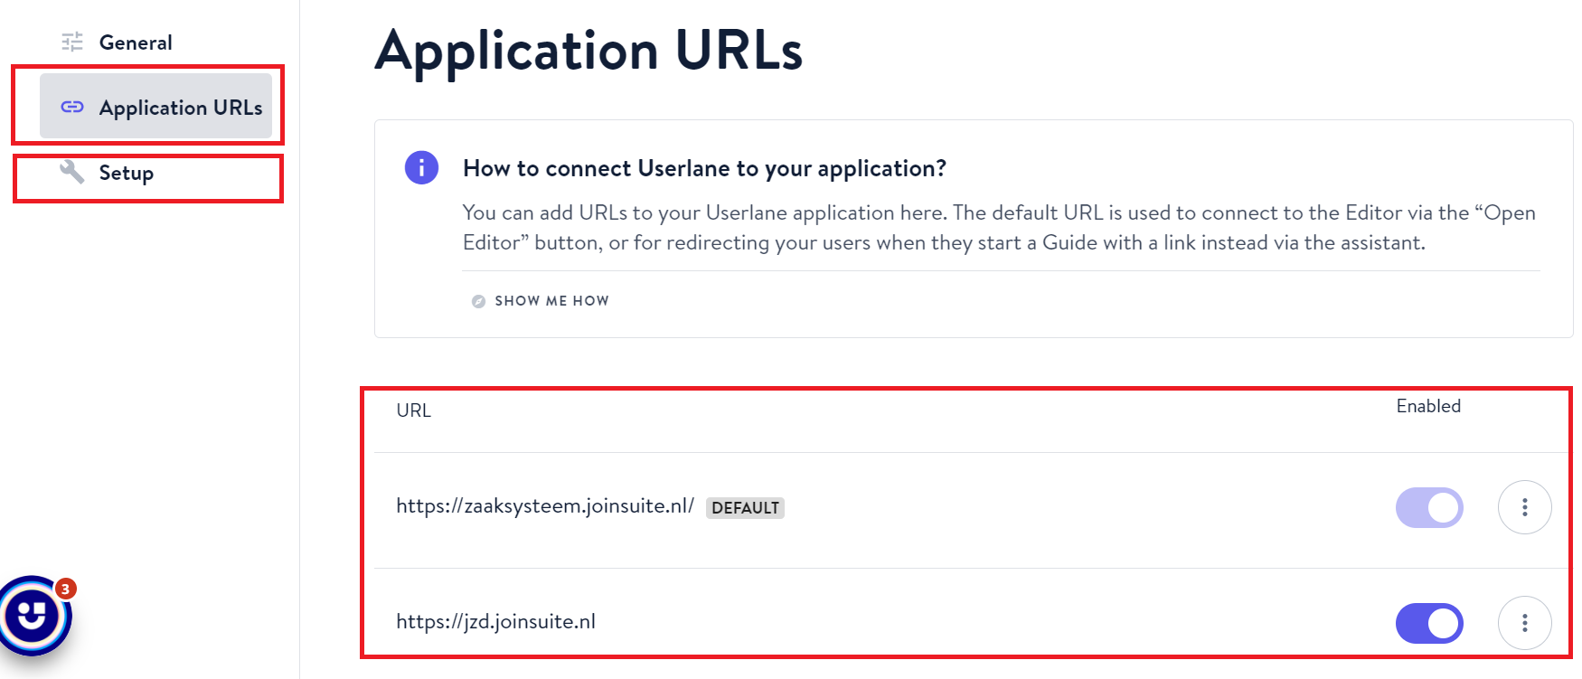This screenshot has width=1582, height=679.
Task: Click the compass icon beside Show Me How
Action: point(478,301)
